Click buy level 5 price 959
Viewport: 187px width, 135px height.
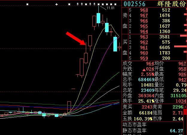tap(144, 58)
